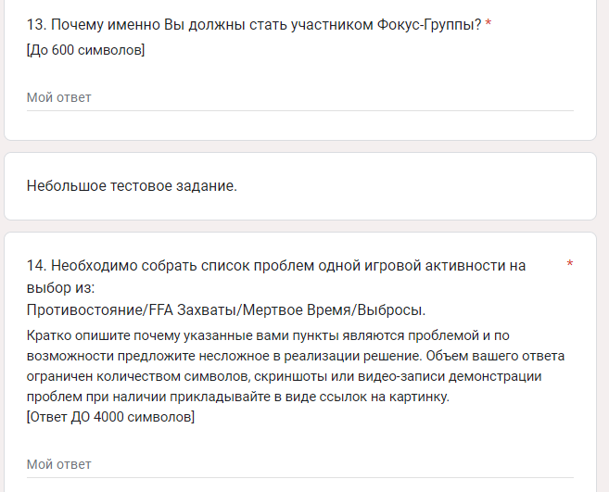Click the line starting 'ограничен количеством символов'
Image resolution: width=609 pixels, height=492 pixels.
click(284, 376)
